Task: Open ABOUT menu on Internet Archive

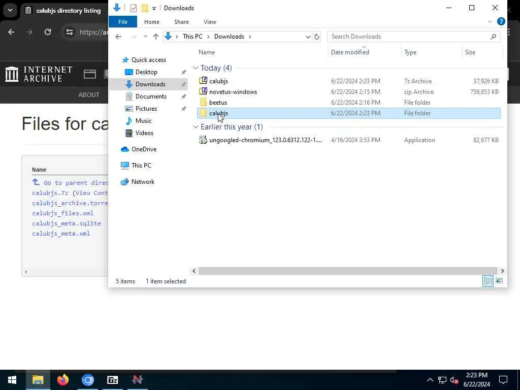Action: [x=88, y=95]
